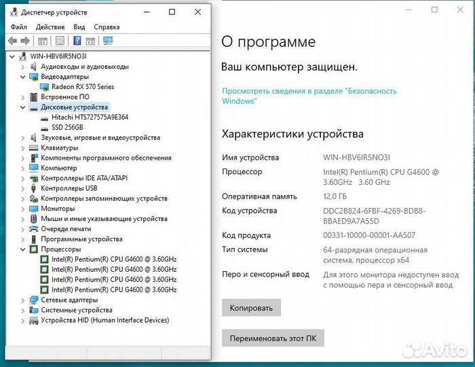The height and width of the screenshot is (367, 475).
Task: Minimize the Device Manager window
Action: [147, 12]
